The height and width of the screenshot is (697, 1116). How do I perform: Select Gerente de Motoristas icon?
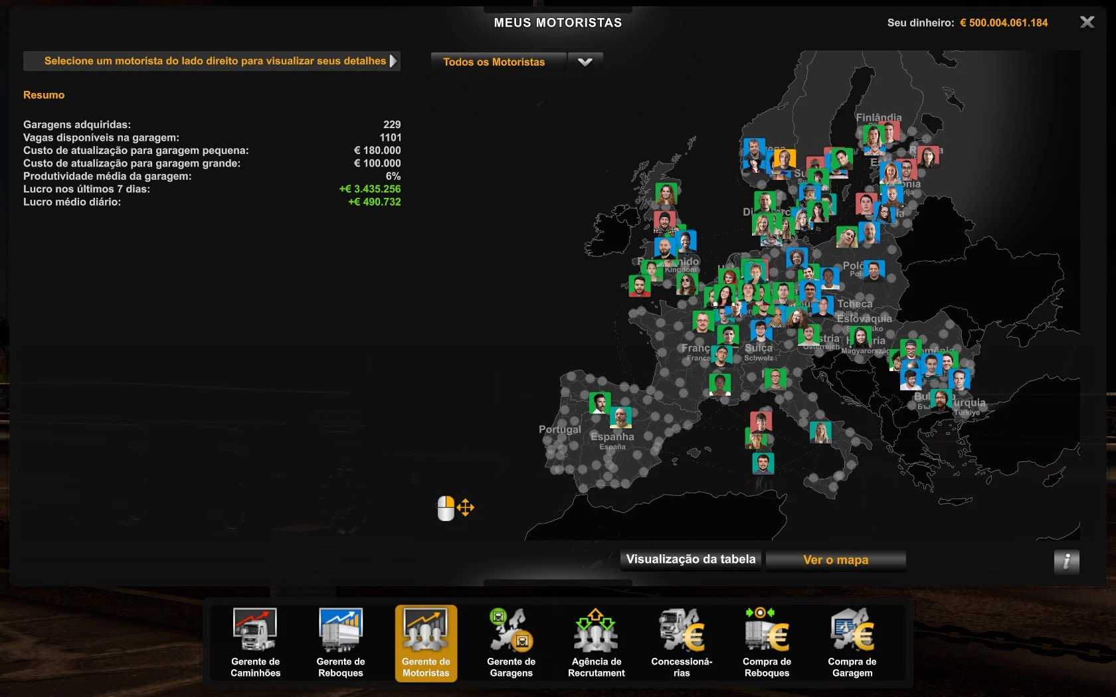click(x=426, y=642)
